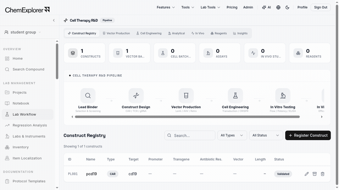Click the Register Construct button
This screenshot has height=190, width=339.
click(308, 135)
